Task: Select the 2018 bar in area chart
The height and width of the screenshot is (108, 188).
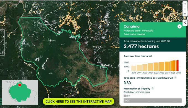Action: tap(134, 68)
